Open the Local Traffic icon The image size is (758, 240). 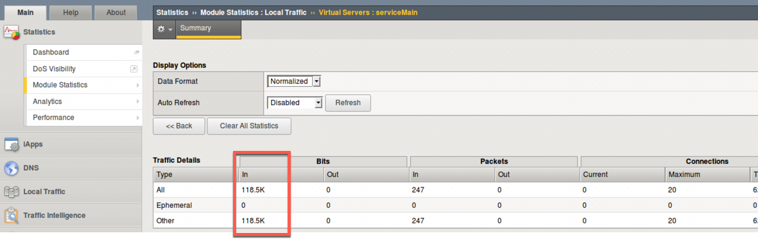pyautogui.click(x=11, y=192)
